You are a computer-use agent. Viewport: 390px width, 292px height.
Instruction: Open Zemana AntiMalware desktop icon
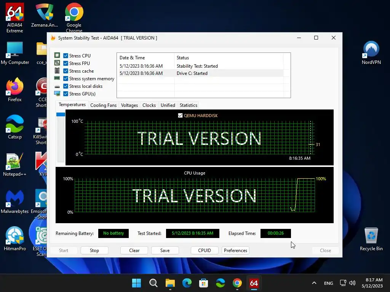tap(45, 15)
